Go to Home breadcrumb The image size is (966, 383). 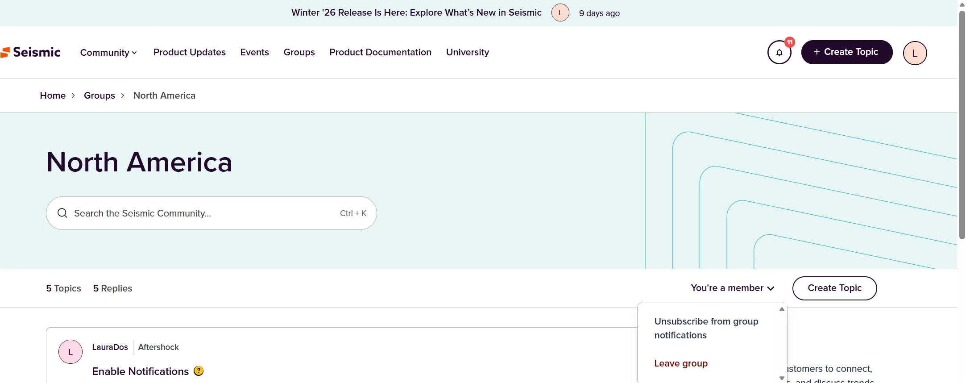click(53, 96)
